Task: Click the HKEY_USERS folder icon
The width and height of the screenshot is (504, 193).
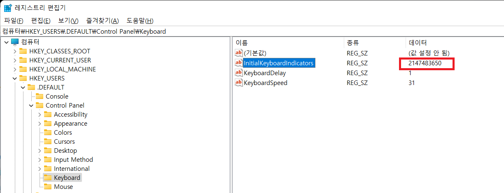Action: (23, 78)
